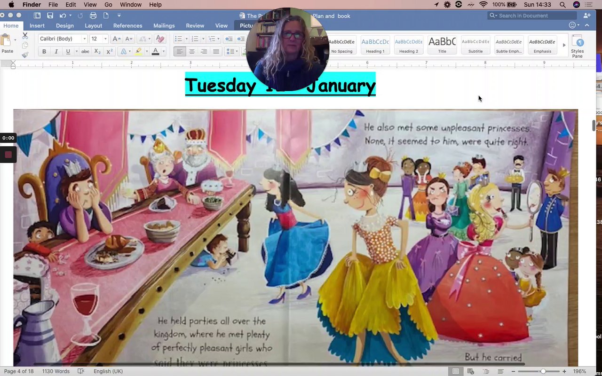Apply superscript formatting
Image resolution: width=602 pixels, height=376 pixels.
click(x=109, y=52)
